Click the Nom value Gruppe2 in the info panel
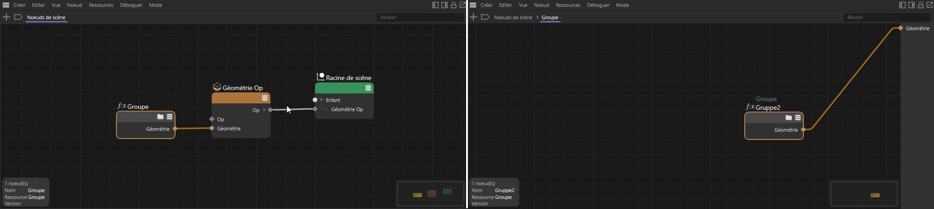 pyautogui.click(x=505, y=190)
